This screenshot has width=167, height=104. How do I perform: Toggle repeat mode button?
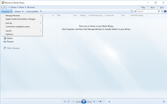[68, 102]
